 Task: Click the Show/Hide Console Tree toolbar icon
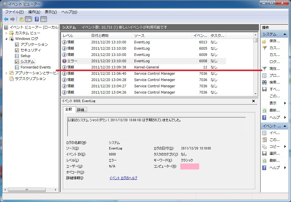pyautogui.click(x=28, y=19)
